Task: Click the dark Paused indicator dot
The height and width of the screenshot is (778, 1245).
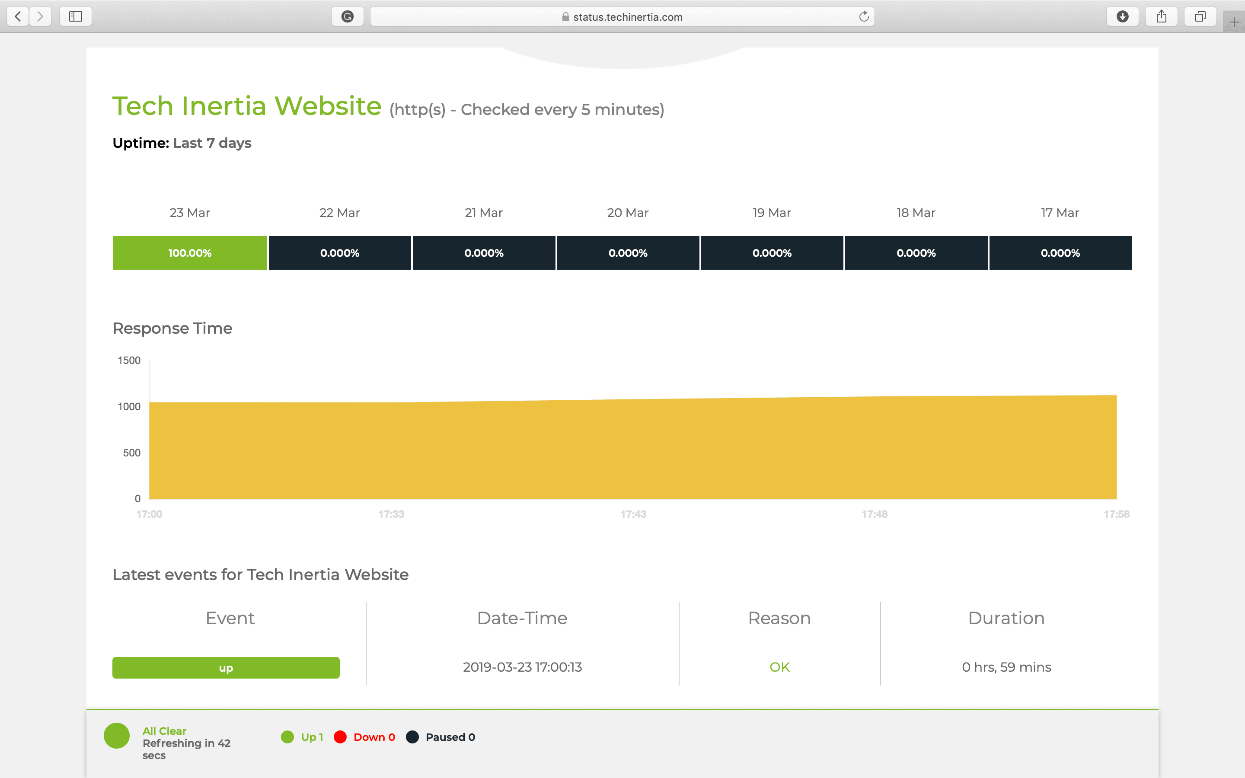Action: pos(412,737)
